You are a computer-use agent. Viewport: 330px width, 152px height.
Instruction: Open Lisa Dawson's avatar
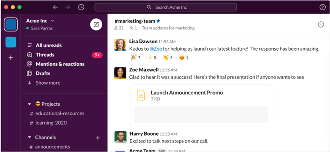click(x=120, y=45)
